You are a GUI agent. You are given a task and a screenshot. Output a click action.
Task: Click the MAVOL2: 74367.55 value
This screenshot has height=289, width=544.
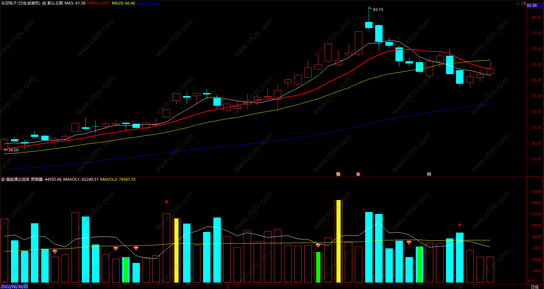pyautogui.click(x=118, y=179)
